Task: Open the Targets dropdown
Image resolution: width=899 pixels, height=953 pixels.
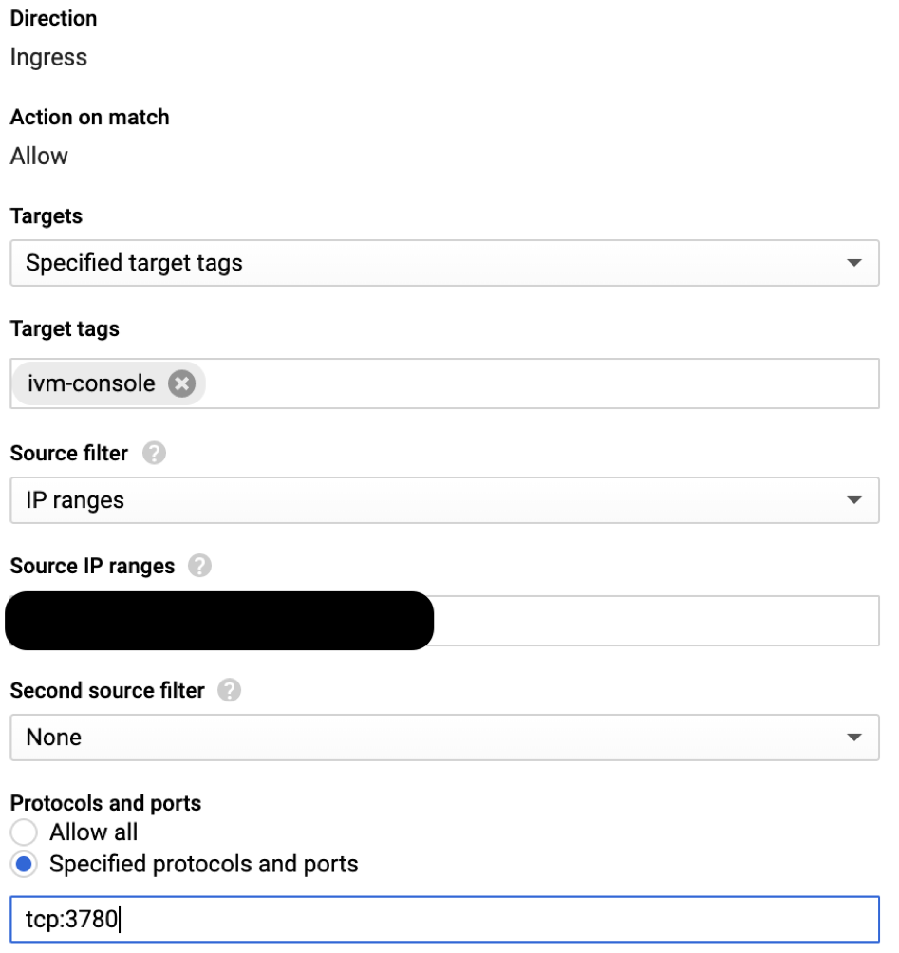Action: [444, 263]
